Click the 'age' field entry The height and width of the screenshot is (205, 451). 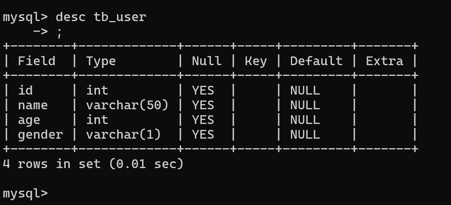click(x=29, y=120)
